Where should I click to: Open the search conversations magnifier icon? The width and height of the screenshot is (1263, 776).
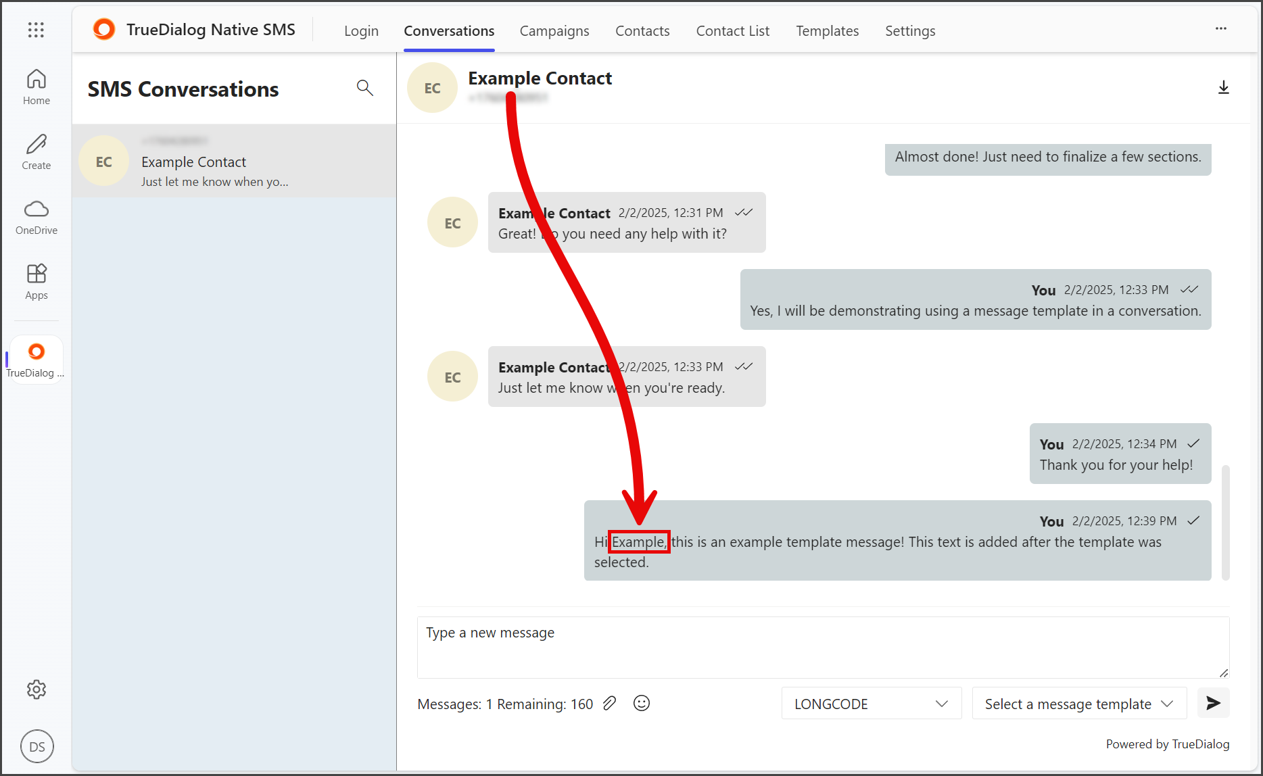[x=364, y=87]
